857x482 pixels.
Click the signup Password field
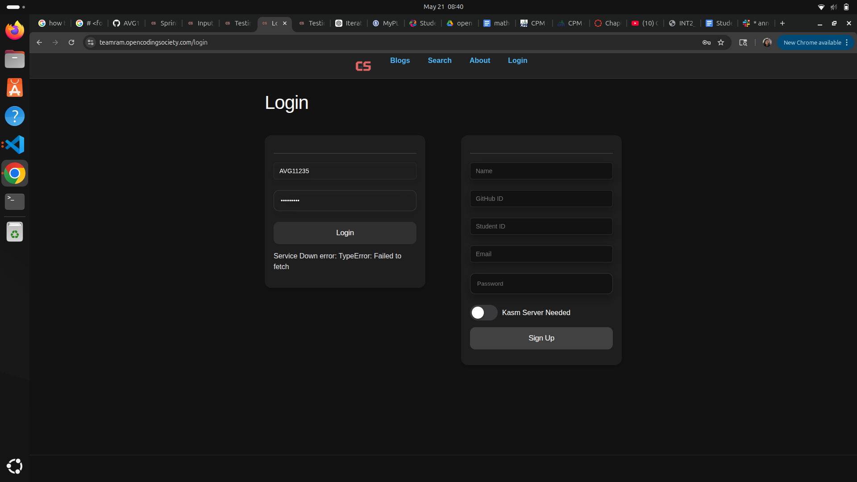pyautogui.click(x=541, y=283)
